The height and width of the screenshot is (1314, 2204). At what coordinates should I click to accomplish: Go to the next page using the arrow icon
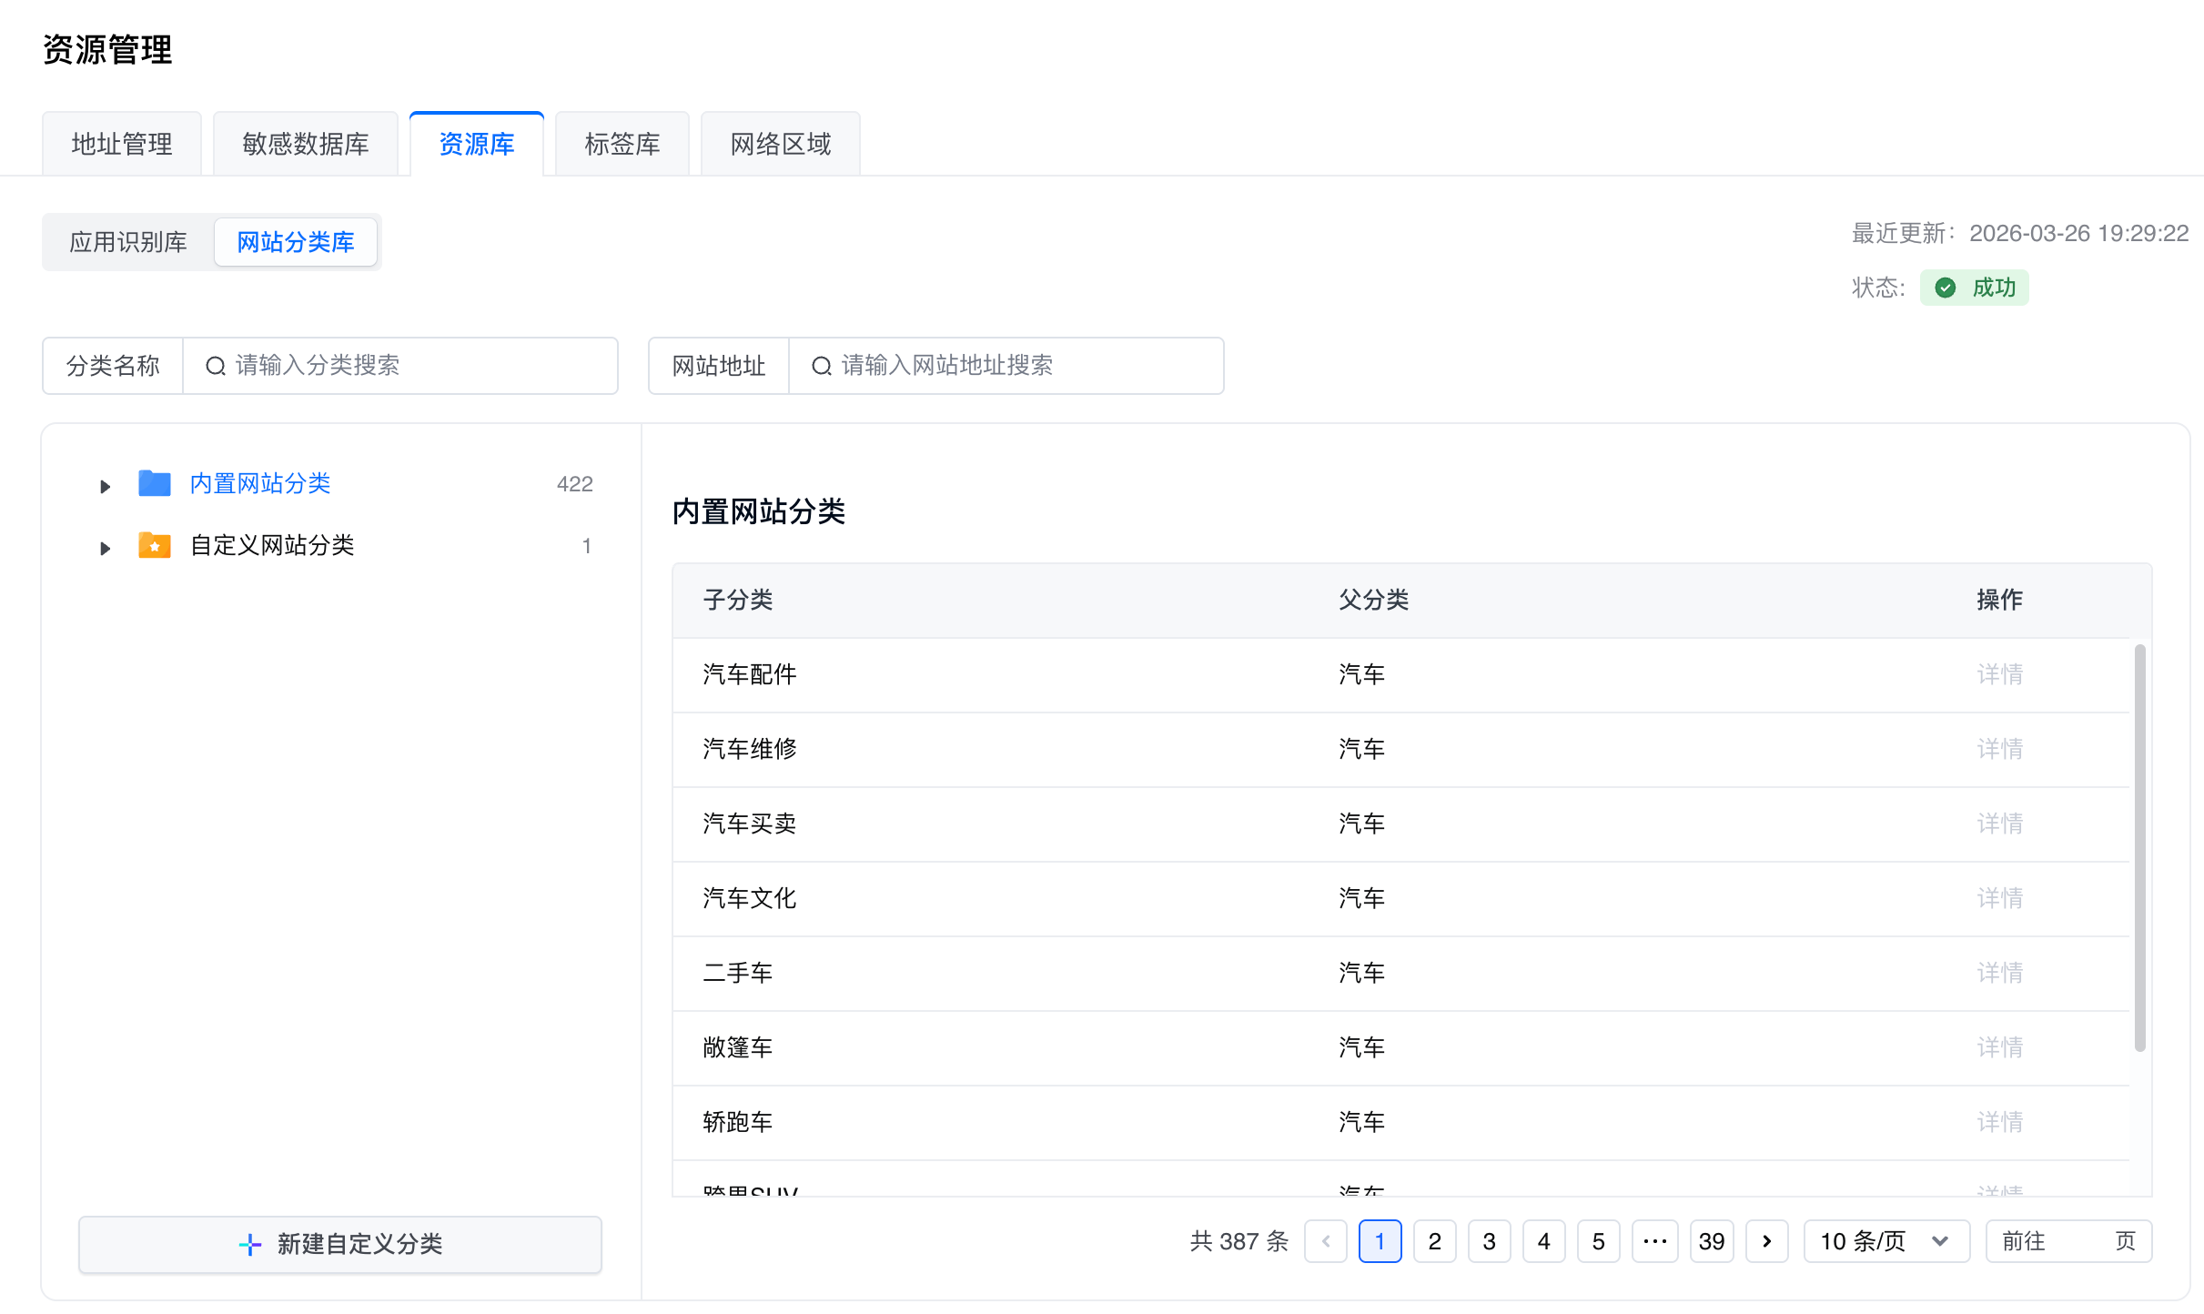pos(1767,1241)
